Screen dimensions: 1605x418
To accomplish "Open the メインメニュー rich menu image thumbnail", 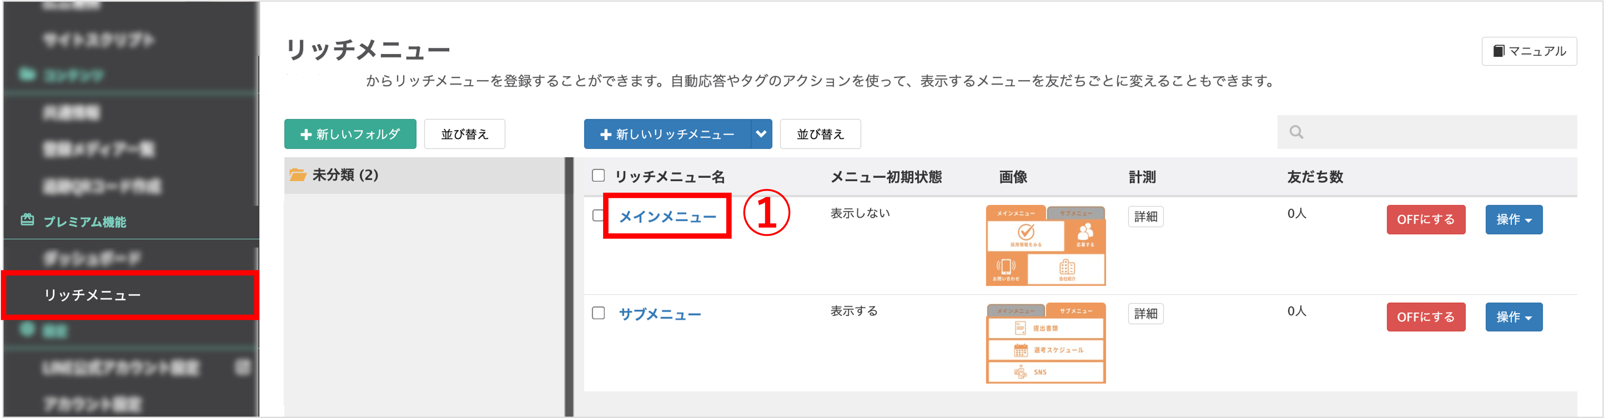I will 1045,245.
